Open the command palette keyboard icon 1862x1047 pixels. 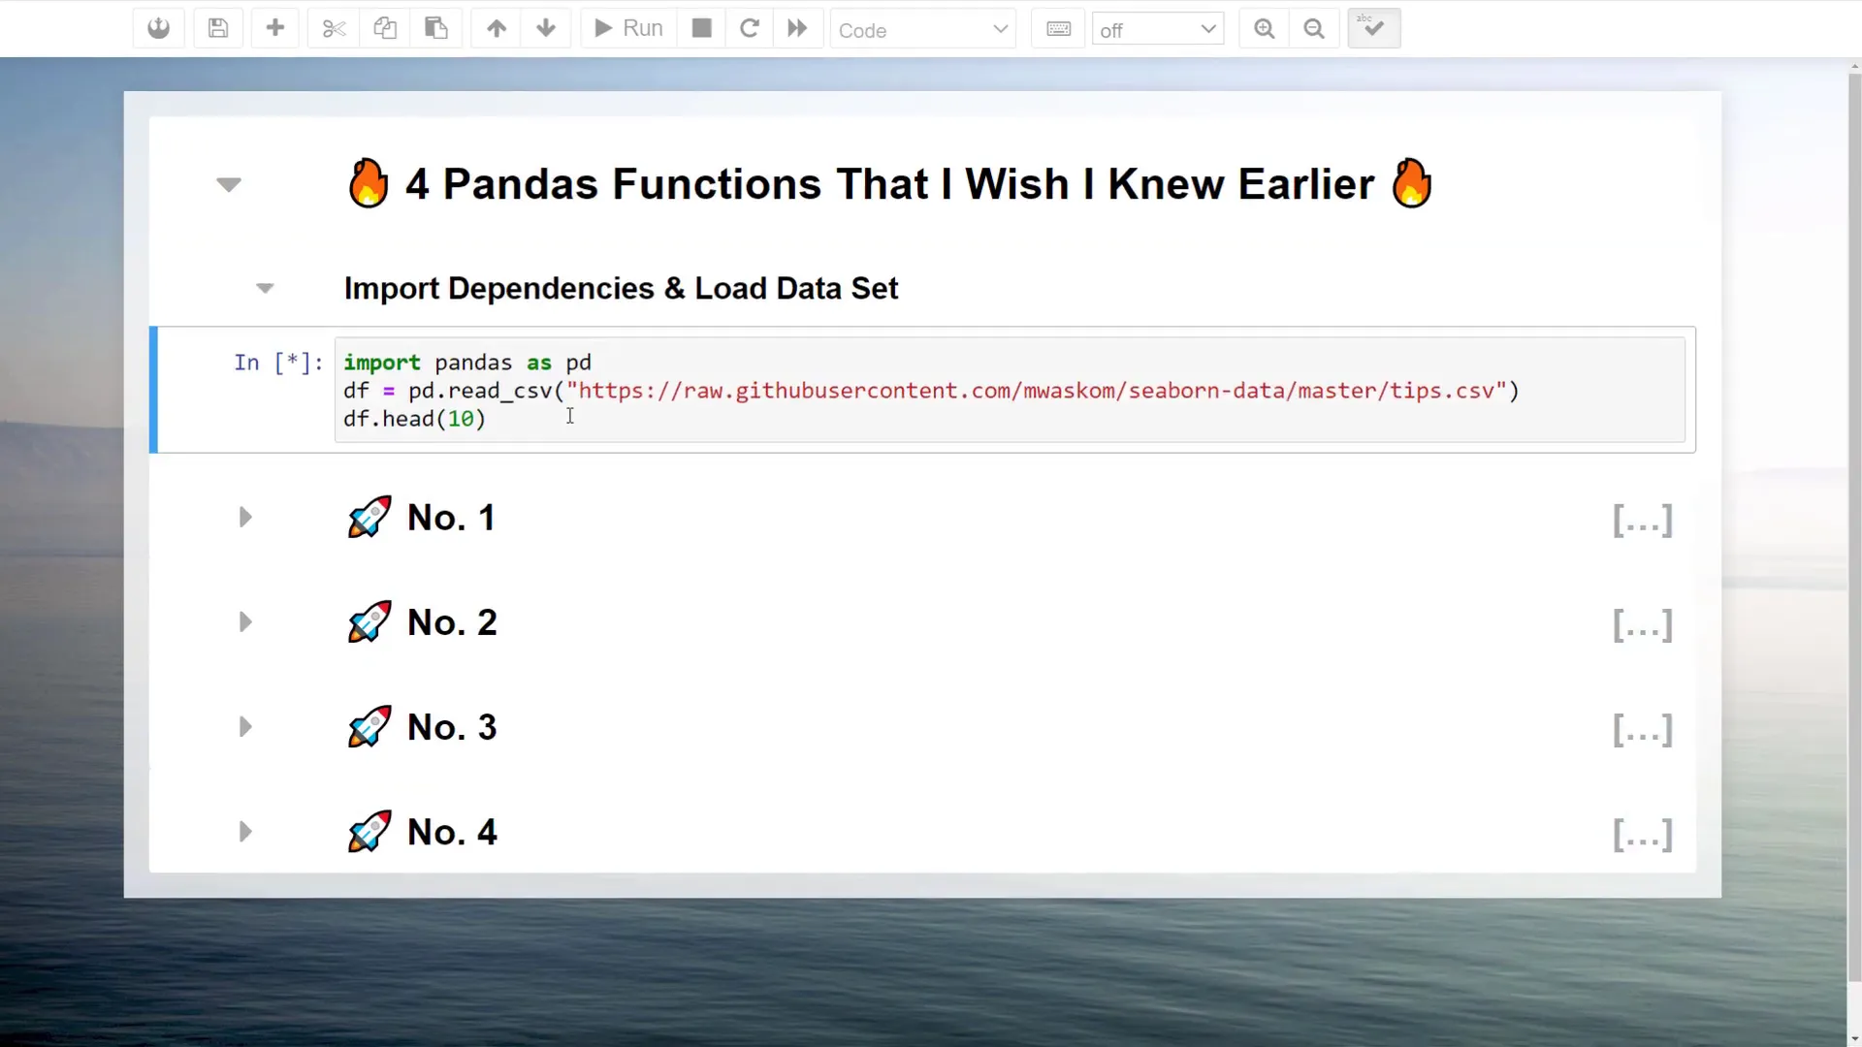coord(1058,28)
